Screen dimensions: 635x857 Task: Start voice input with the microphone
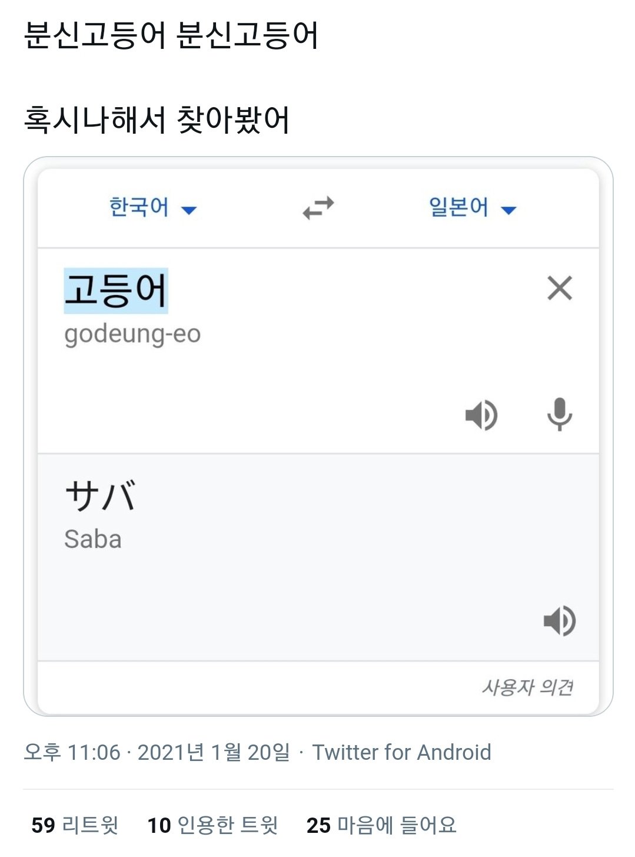click(x=559, y=415)
